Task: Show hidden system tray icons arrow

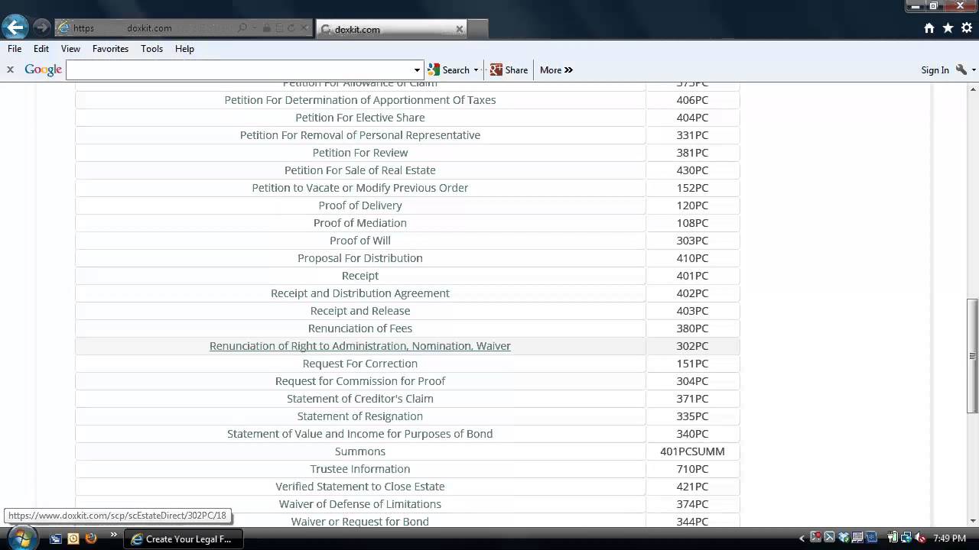Action: coord(802,539)
